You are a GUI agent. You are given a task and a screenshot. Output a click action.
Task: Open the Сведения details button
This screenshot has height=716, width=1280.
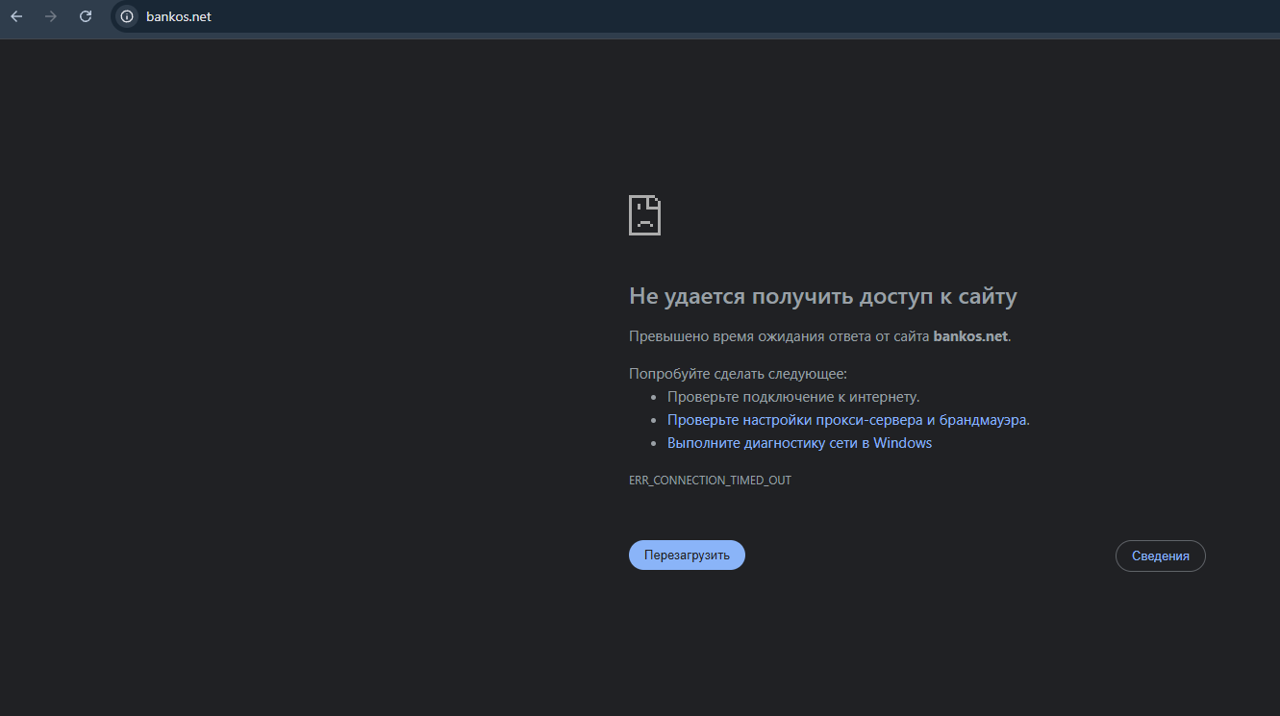[x=1160, y=556]
